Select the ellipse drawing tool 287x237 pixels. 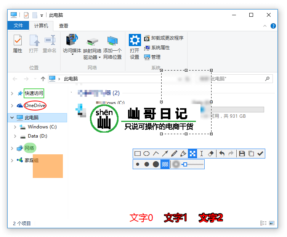click(146, 154)
